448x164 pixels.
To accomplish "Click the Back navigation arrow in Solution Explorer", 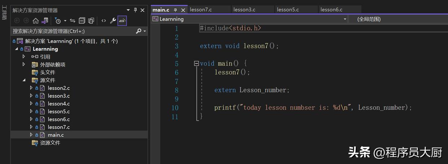I will (x=17, y=21).
